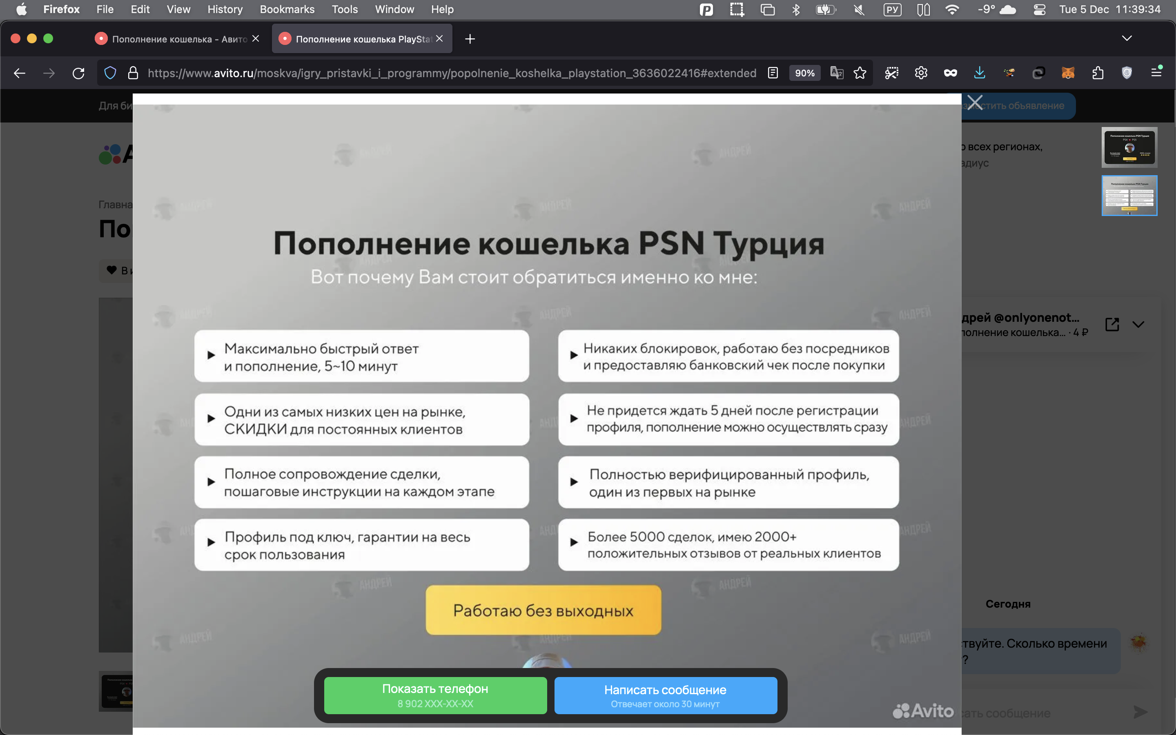Open the Firefox hamburger application menu
Viewport: 1176px width, 735px height.
[x=1156, y=73]
